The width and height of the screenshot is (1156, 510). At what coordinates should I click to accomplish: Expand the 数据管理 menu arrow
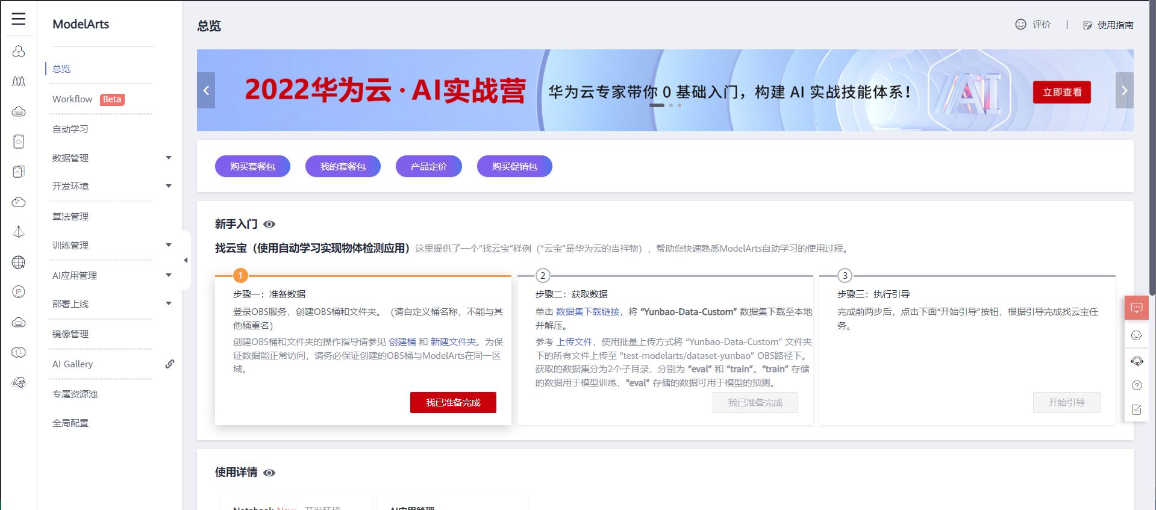(x=169, y=158)
